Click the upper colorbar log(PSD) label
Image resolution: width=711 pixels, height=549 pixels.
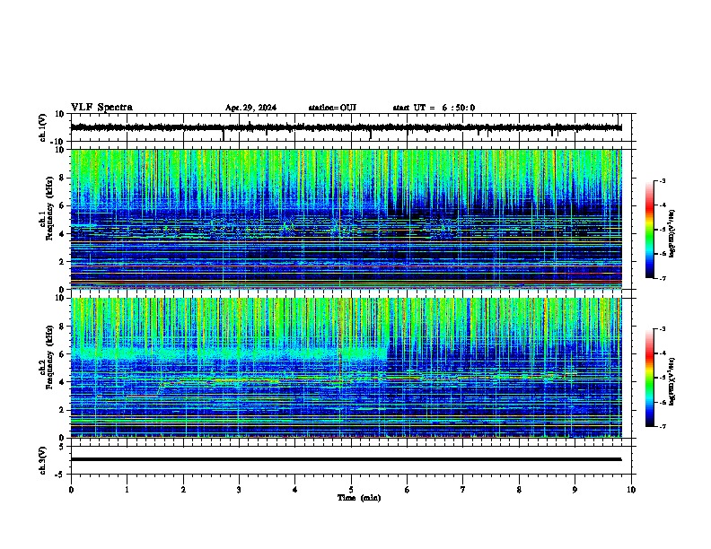coord(672,234)
